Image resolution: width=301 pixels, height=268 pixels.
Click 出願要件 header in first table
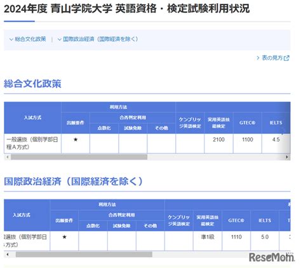[76, 123]
